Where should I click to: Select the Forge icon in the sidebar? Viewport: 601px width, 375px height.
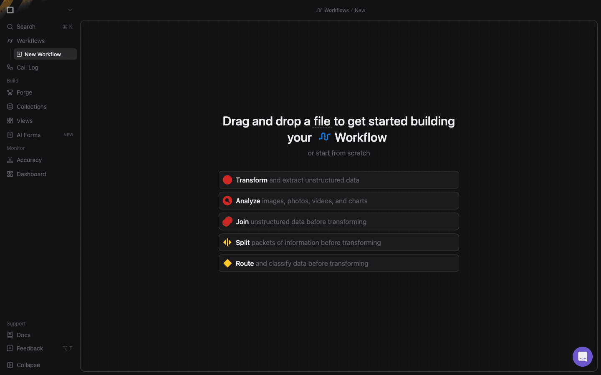(10, 92)
